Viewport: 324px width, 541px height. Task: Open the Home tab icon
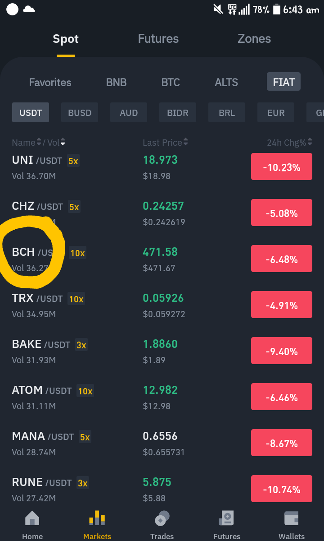coord(32,518)
